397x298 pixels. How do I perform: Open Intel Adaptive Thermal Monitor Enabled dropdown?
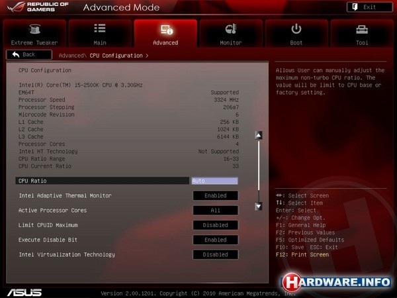[x=216, y=195]
